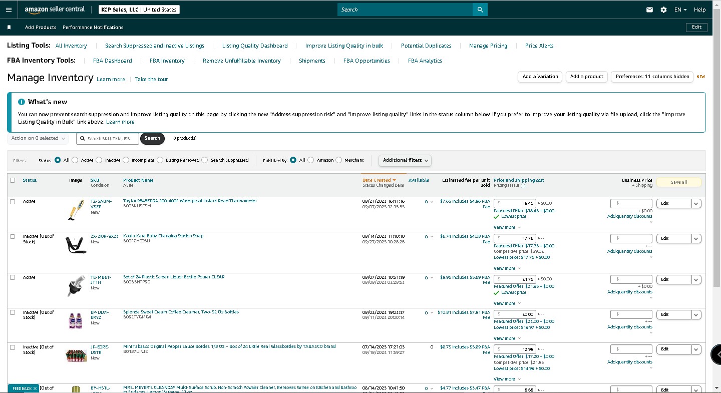721x393 pixels.
Task: Click the bookmark flag icon
Action: point(9,27)
